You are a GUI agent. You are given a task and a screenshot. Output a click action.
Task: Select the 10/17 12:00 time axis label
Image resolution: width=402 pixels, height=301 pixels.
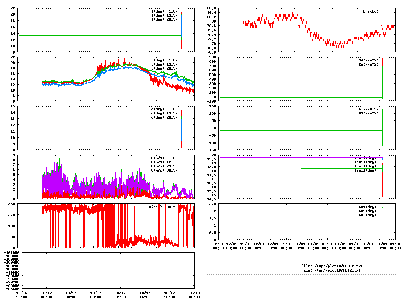click(120, 295)
